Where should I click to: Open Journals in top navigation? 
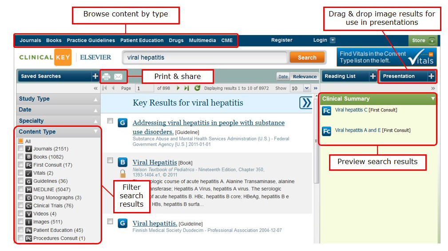[x=30, y=40]
